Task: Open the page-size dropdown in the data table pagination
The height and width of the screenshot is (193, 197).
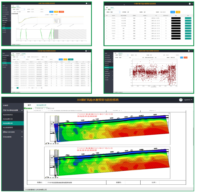Action: coord(33,88)
